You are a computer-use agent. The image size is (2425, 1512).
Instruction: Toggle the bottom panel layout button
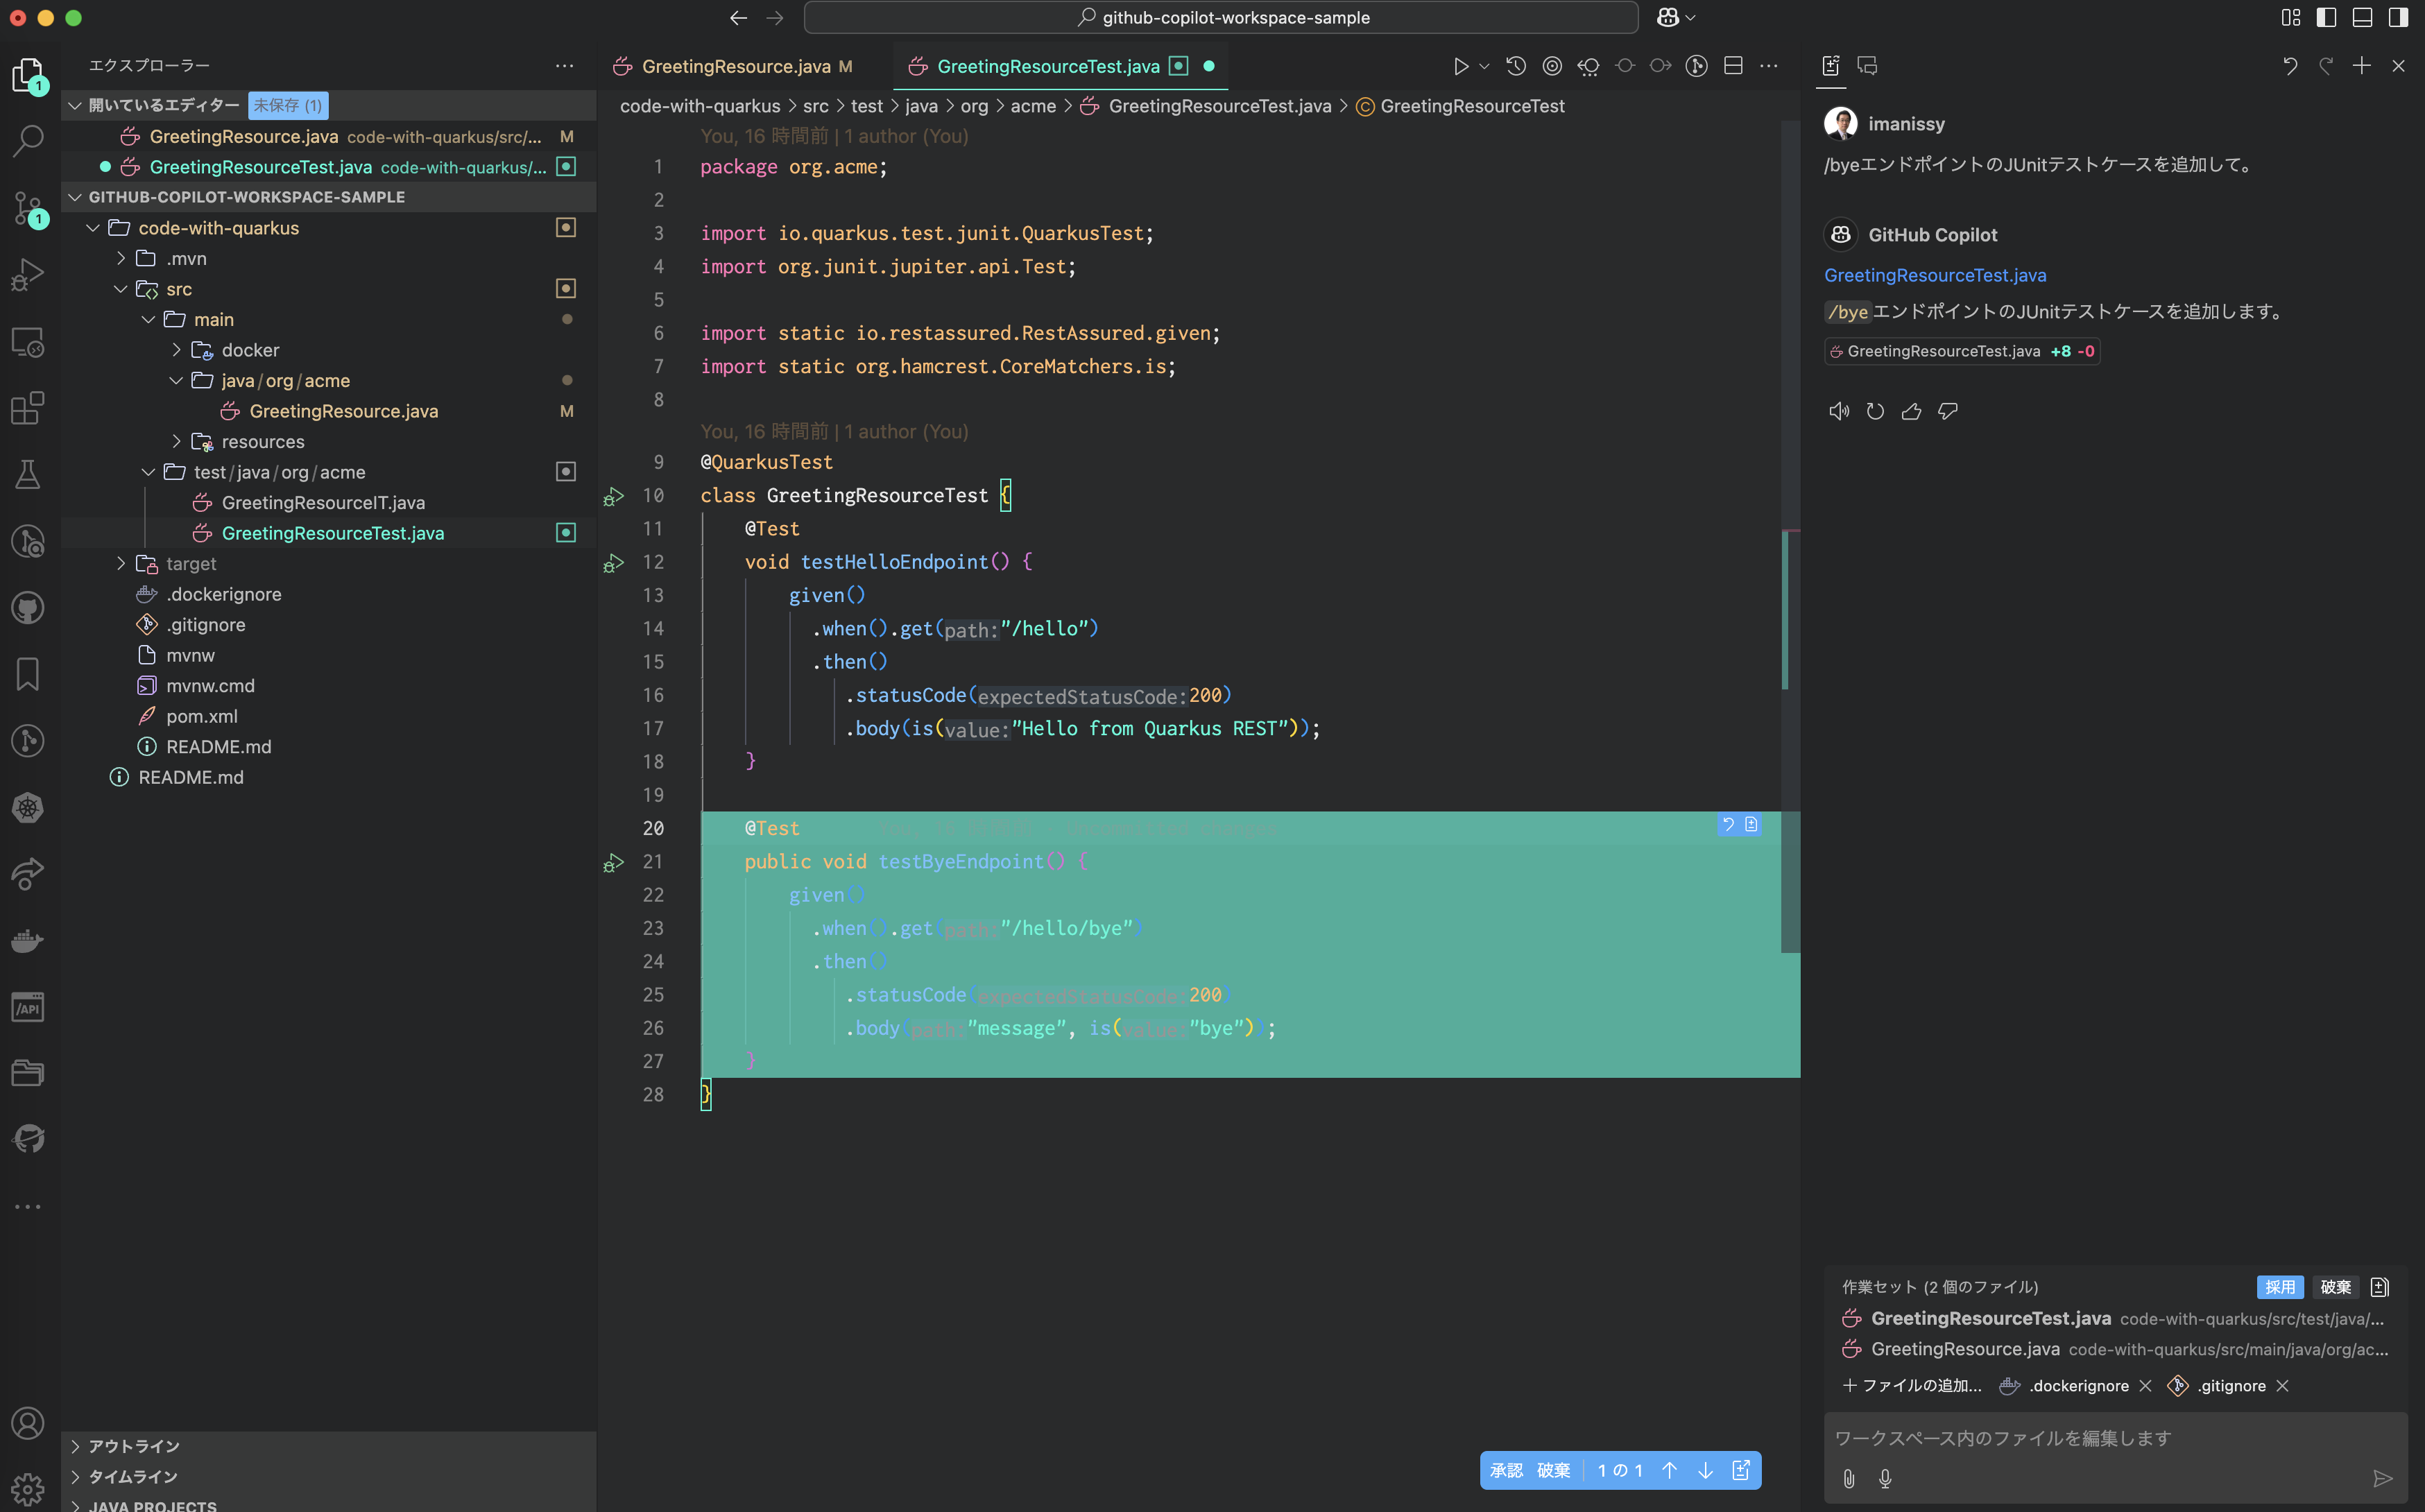coord(2362,17)
